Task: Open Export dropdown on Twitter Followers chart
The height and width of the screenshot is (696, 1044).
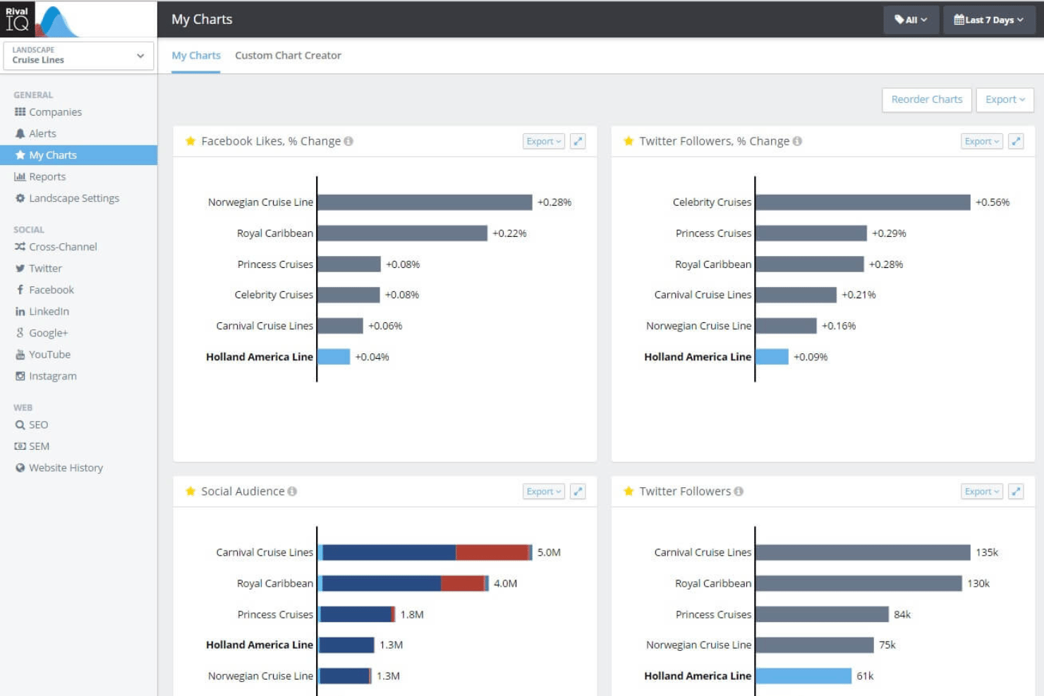Action: click(x=982, y=492)
